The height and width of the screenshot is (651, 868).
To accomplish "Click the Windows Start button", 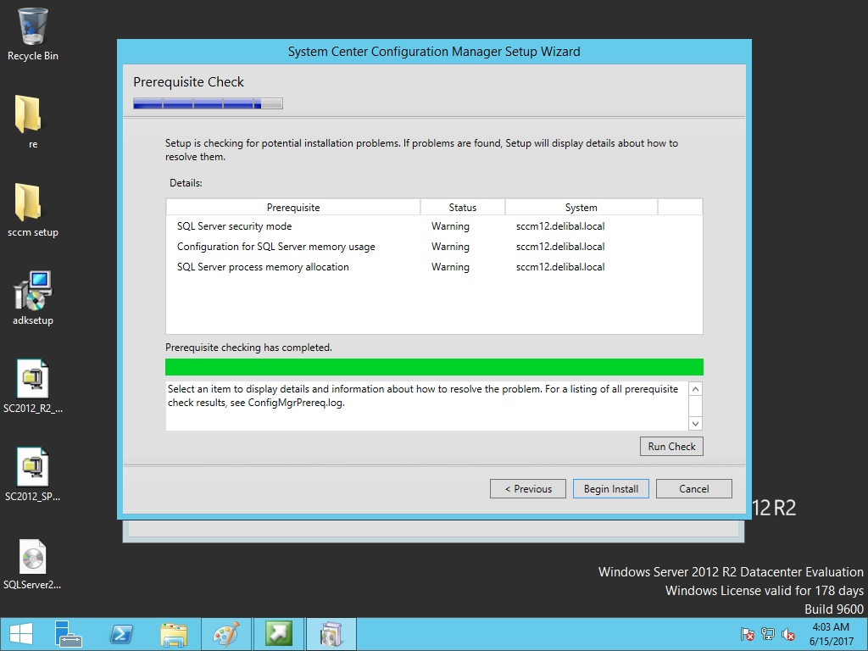I will click(x=20, y=634).
